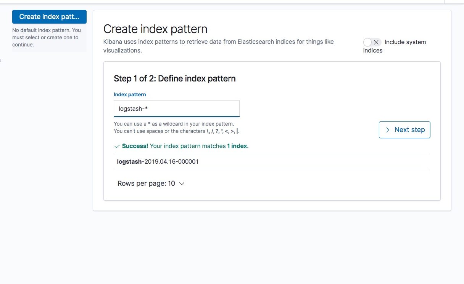This screenshot has height=284, width=464.
Task: Click the right chevron icon in Next step
Action: 388,130
